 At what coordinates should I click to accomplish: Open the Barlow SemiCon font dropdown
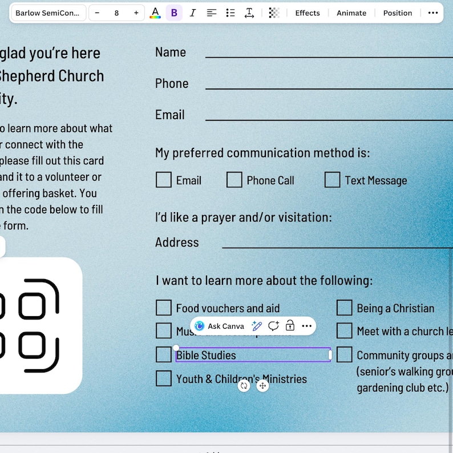(x=48, y=13)
